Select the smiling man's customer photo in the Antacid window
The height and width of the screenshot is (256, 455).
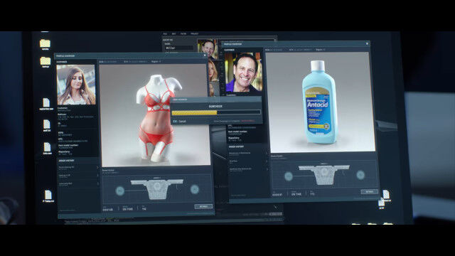243,73
